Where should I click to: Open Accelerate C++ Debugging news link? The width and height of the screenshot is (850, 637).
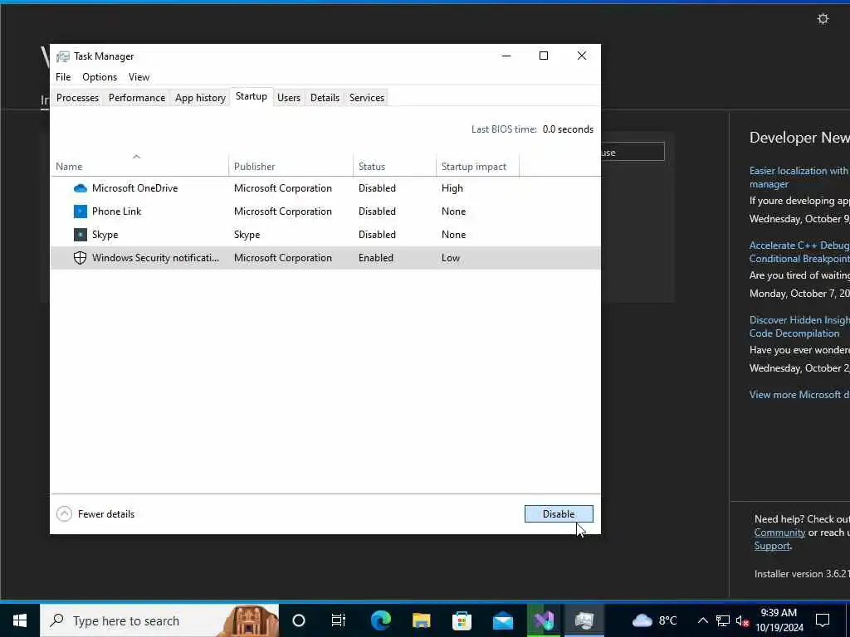[x=799, y=252]
